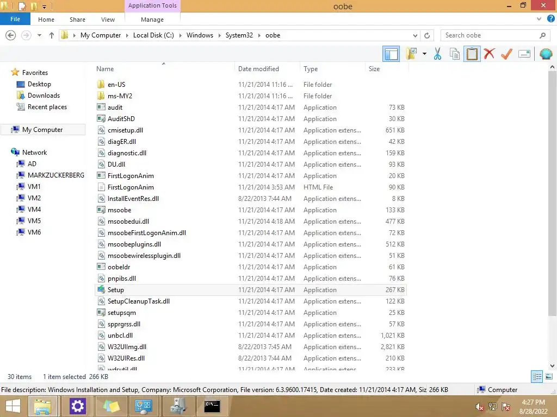Select Recent places in Favorites

click(x=47, y=107)
